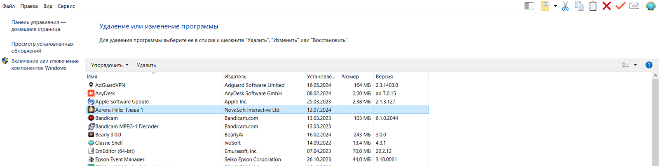Select Aurora Hills: Глава 1 entry

[x=257, y=110]
